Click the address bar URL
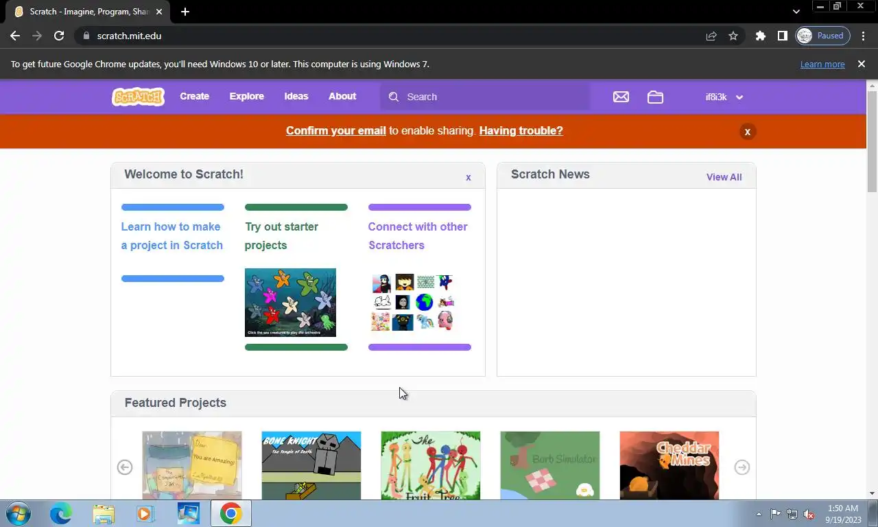 point(129,36)
